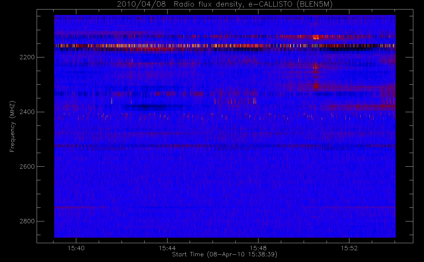Click the 15:40 time tick label
This screenshot has height=262, width=424.
tap(76, 248)
